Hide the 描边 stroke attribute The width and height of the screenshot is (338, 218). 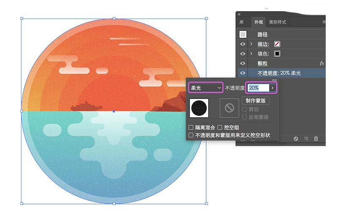click(243, 44)
